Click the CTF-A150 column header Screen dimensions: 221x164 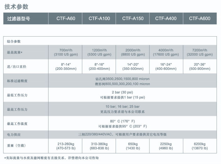[x=133, y=19]
